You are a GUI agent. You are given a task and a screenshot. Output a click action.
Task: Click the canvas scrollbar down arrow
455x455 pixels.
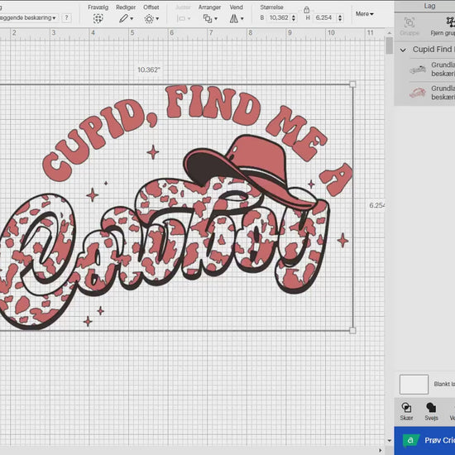click(390, 441)
